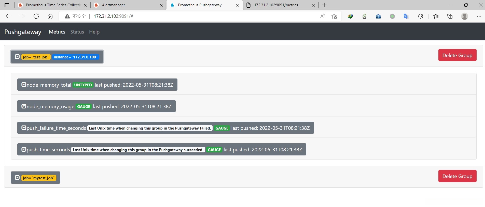The width and height of the screenshot is (485, 207).
Task: Close the Prometheus Time Series tab
Action: [85, 5]
